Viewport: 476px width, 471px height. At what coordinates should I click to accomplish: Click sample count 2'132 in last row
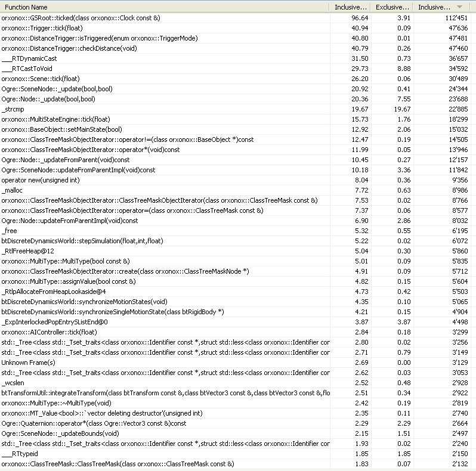tap(460, 464)
